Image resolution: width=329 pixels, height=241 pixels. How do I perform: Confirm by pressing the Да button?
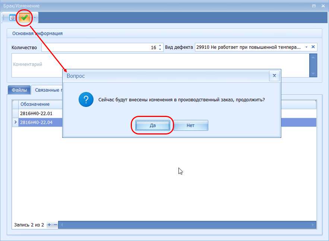152,126
